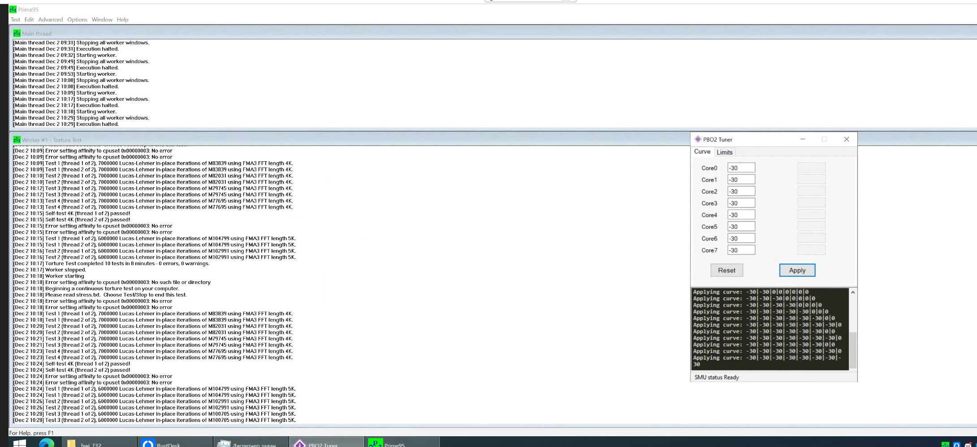Click the Prime95 system tray icon
This screenshot has height=447, width=977.
(945, 444)
